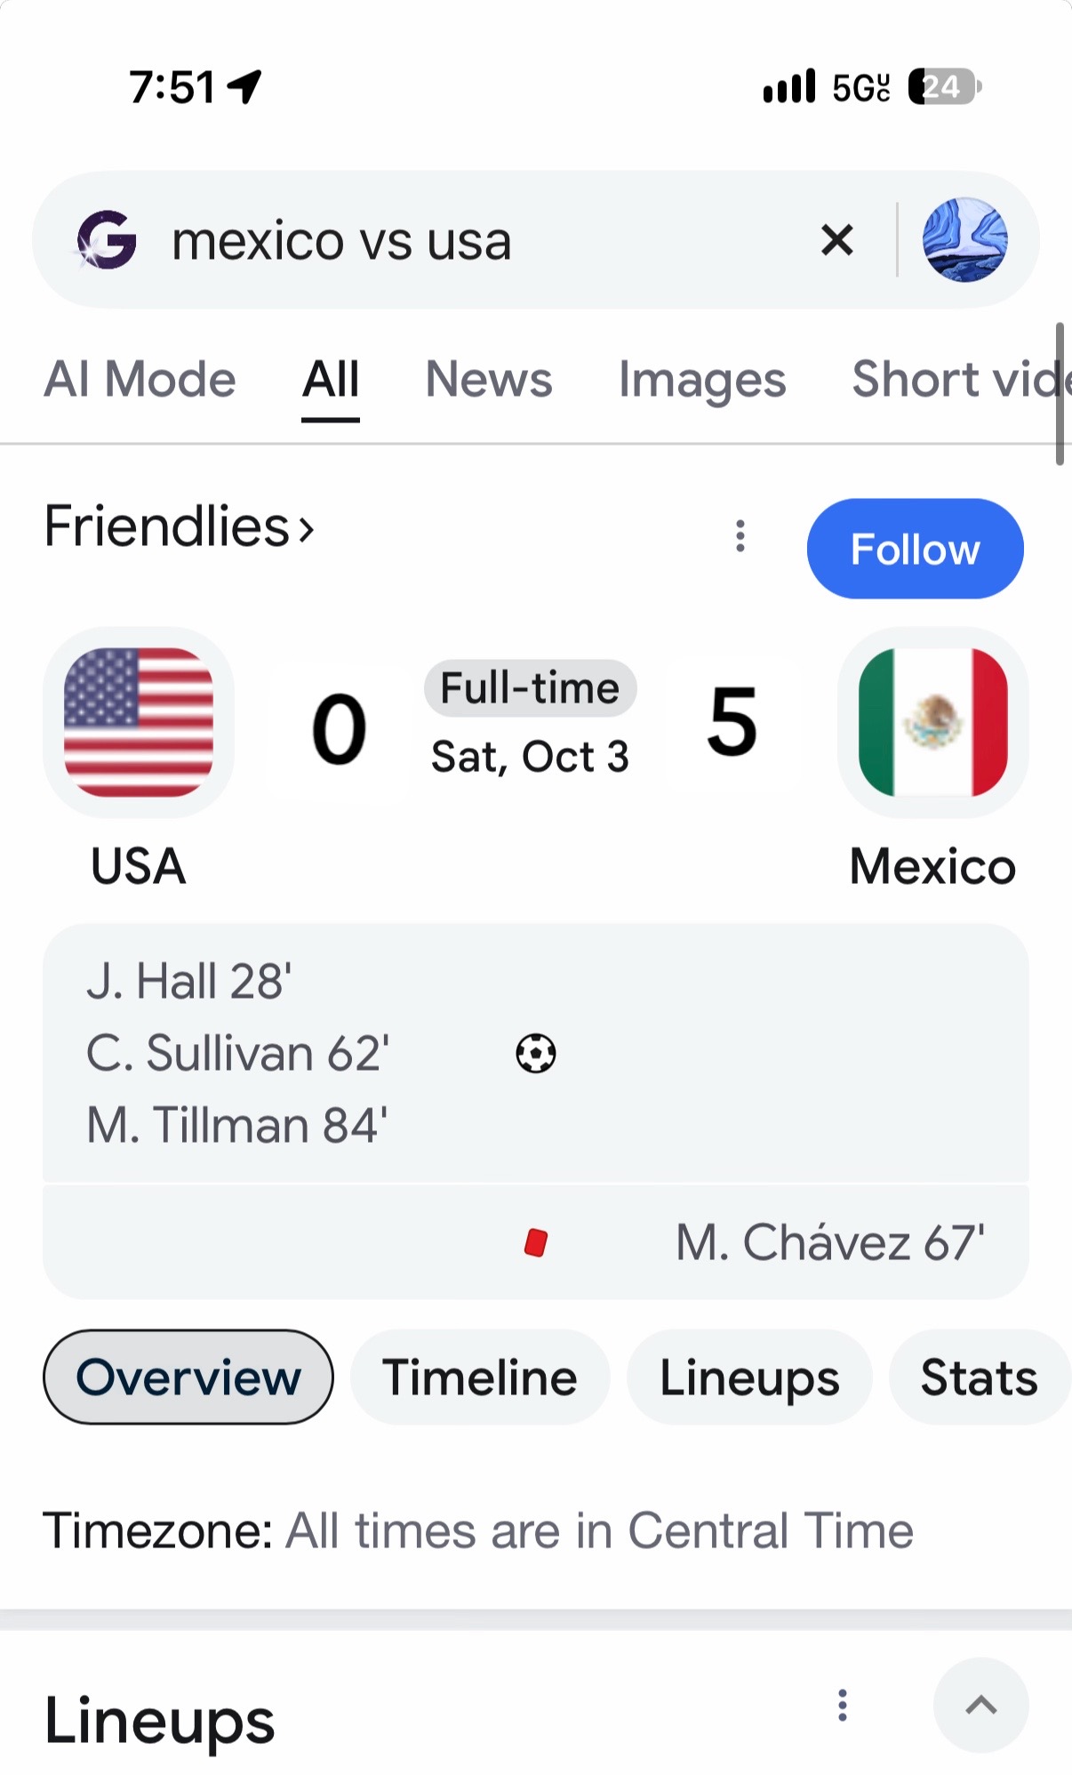This screenshot has height=1775, width=1072.
Task: Switch to AI Mode tab
Action: [140, 380]
